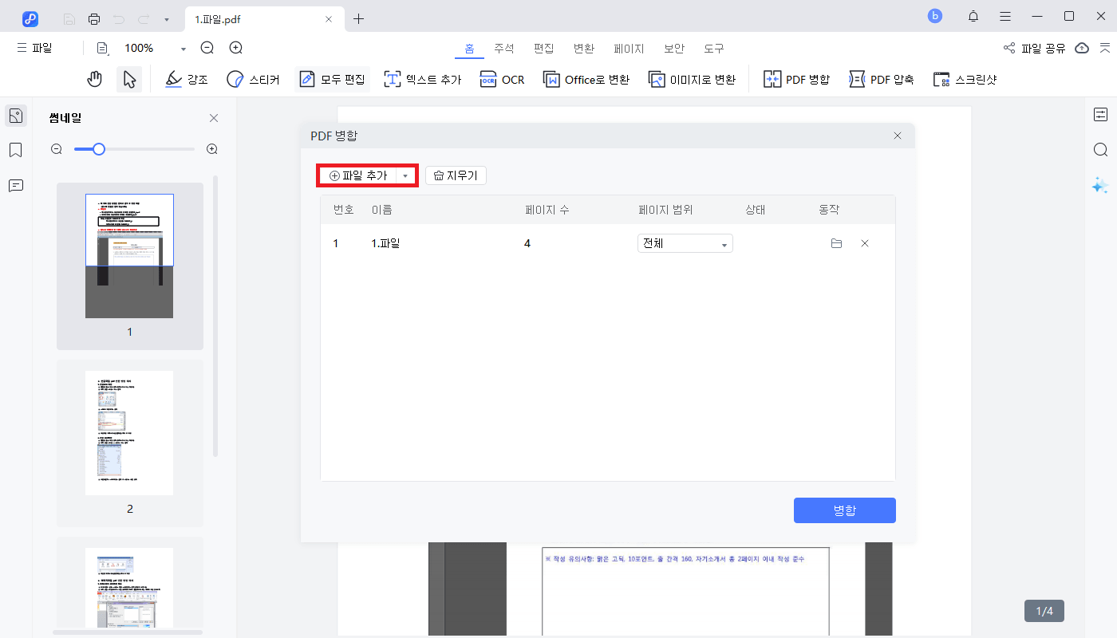The width and height of the screenshot is (1117, 638).
Task: Remove 1.파일 row with X icon
Action: 865,243
